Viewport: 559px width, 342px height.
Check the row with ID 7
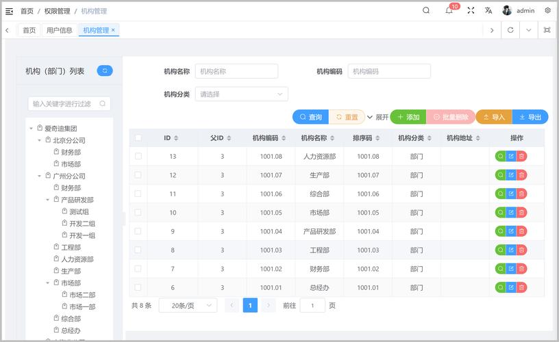[x=138, y=269]
